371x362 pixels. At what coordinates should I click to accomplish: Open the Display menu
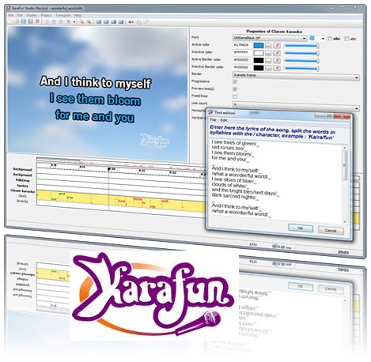pyautogui.click(x=32, y=15)
